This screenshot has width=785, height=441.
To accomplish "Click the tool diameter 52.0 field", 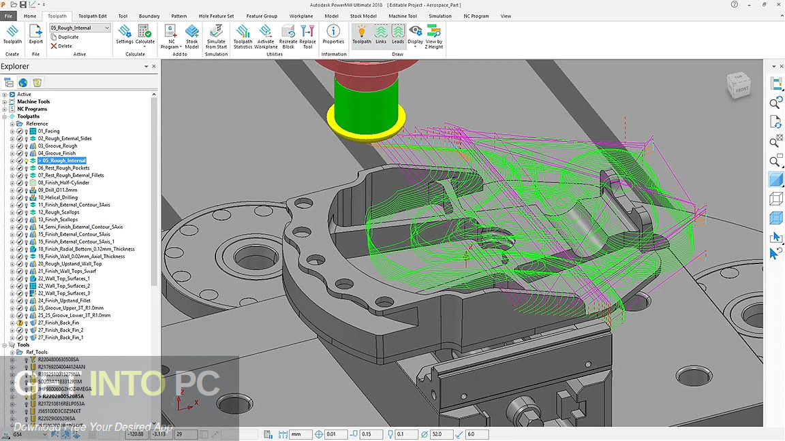I will tap(441, 434).
